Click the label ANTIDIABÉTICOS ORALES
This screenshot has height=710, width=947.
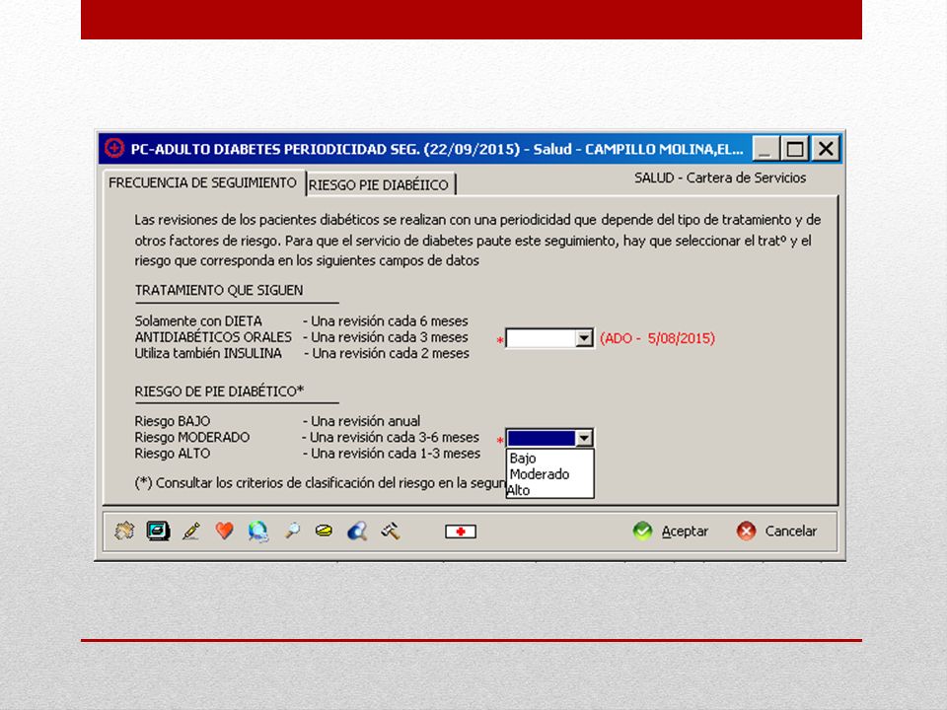213,337
